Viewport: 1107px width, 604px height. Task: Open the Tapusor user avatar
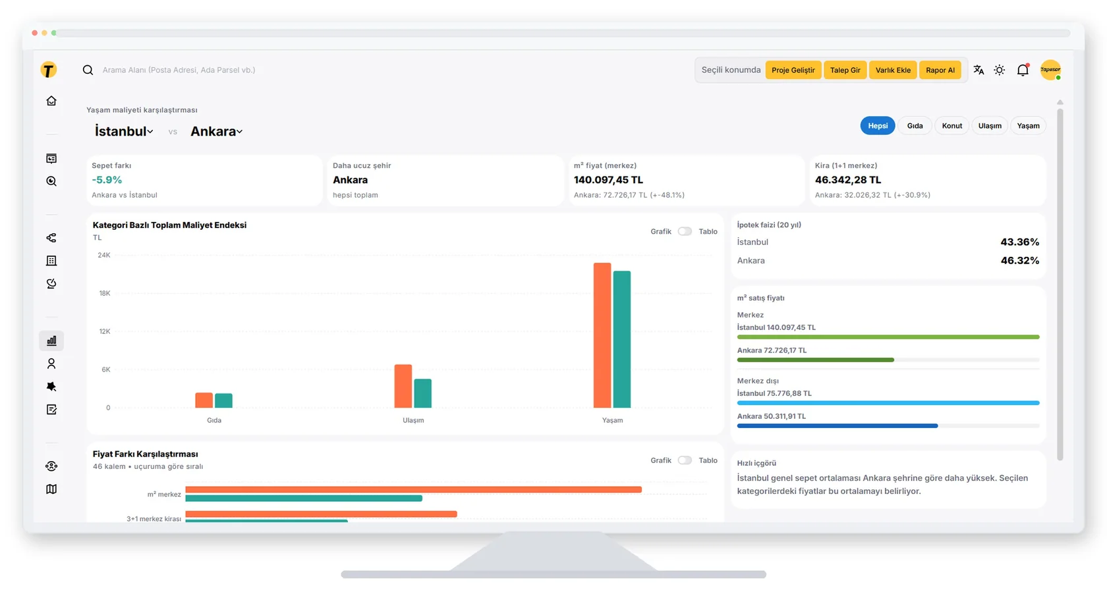pos(1050,70)
